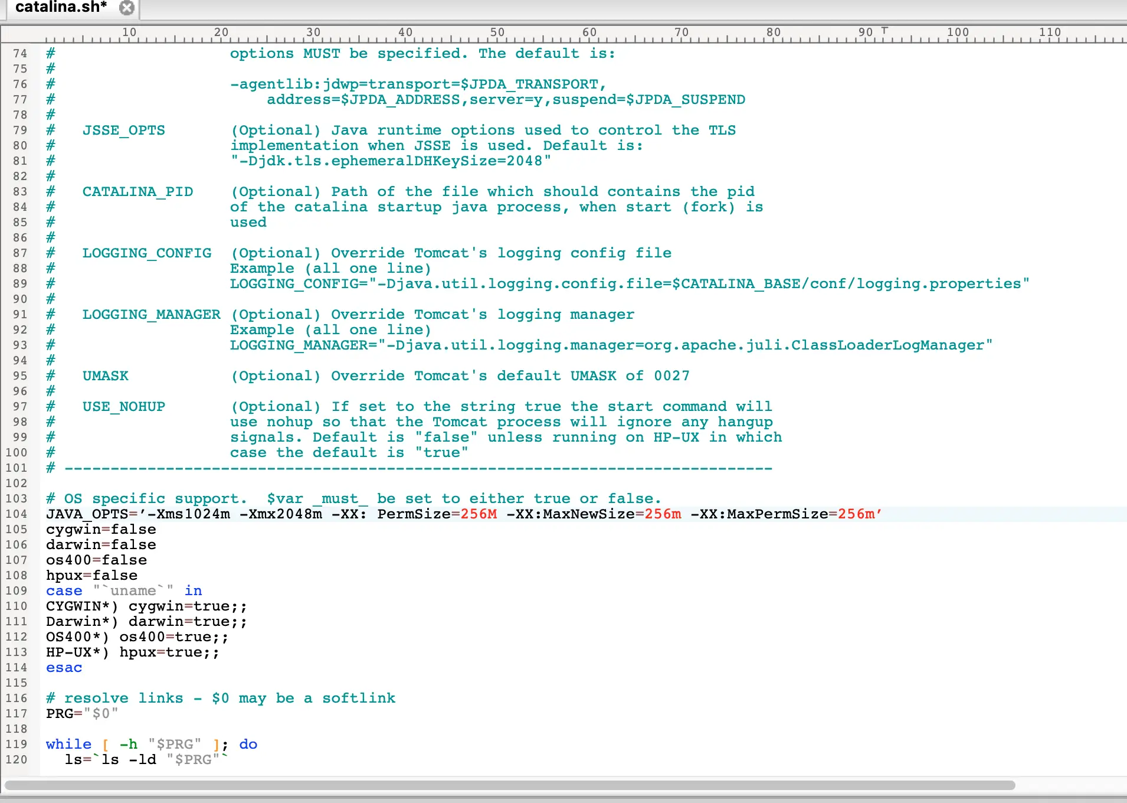
Task: Click the horizontal scrollbar thumb
Action: [x=510, y=785]
